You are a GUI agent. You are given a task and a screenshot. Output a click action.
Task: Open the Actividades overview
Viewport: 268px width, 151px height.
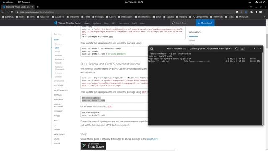(x=8, y=2)
